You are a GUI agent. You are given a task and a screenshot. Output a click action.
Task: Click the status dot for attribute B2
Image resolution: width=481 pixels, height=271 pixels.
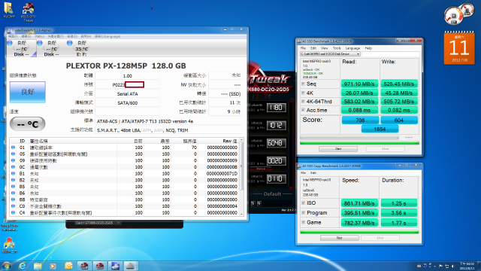13,180
